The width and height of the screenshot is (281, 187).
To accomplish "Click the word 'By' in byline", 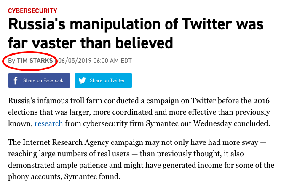I will tap(12, 61).
